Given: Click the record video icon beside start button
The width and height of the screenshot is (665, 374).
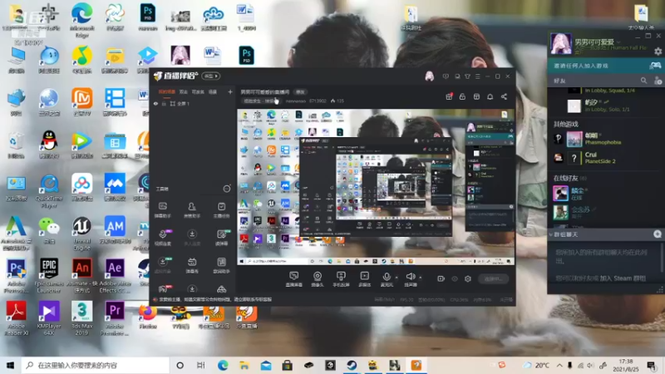Looking at the screenshot, I should click(441, 278).
